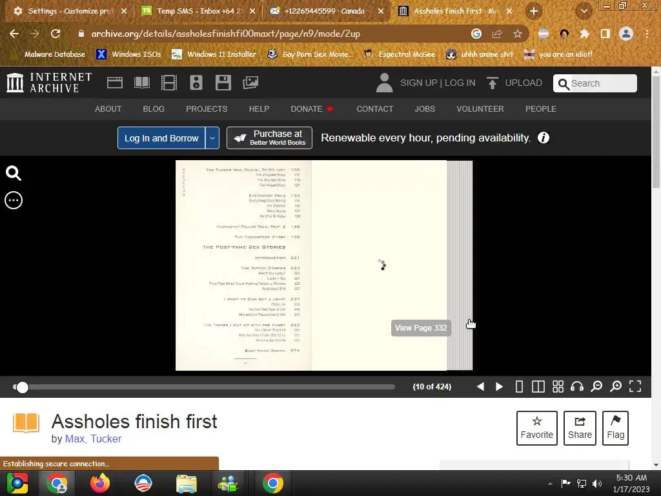Click the Flag button
Screen dimensions: 661x496
(x=615, y=428)
